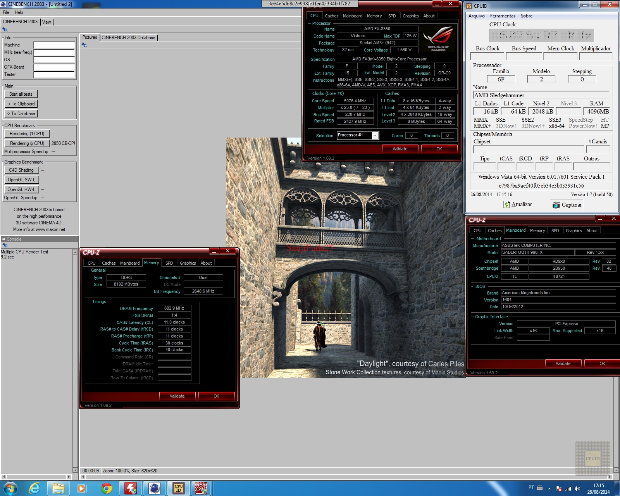The width and height of the screenshot is (620, 496).
Task: Open the Windows Start menu
Action: 10,488
